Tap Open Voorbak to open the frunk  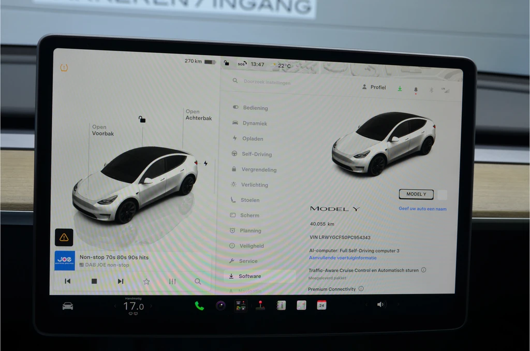point(103,130)
